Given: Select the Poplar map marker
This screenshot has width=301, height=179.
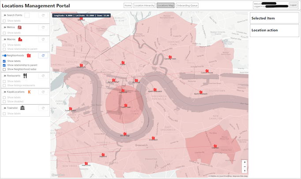Looking at the screenshot, I should point(123,62).
